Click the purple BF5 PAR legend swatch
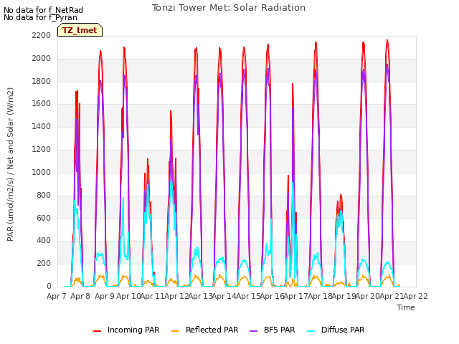Viewport: 459px width, 344px height. (x=253, y=331)
